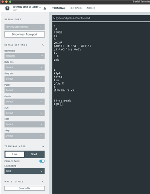Select Line terminal mode
Image resolution: width=150 pixels, height=194 pixels.
(x=15, y=154)
